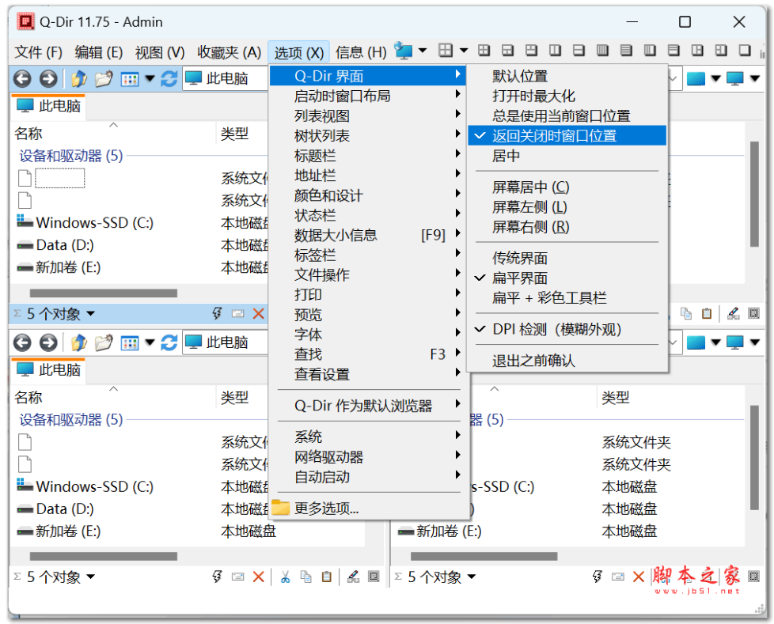Pick the three vertical columns layout
Screen dimensions: 774x624
[650, 51]
